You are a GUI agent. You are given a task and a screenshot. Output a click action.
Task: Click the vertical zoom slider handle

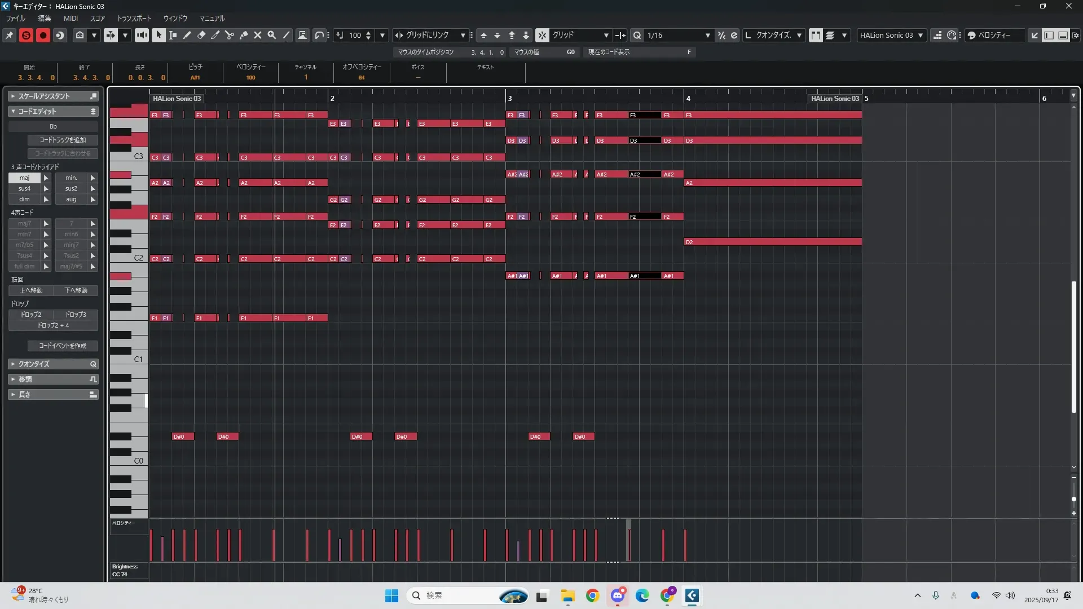pos(1073,499)
